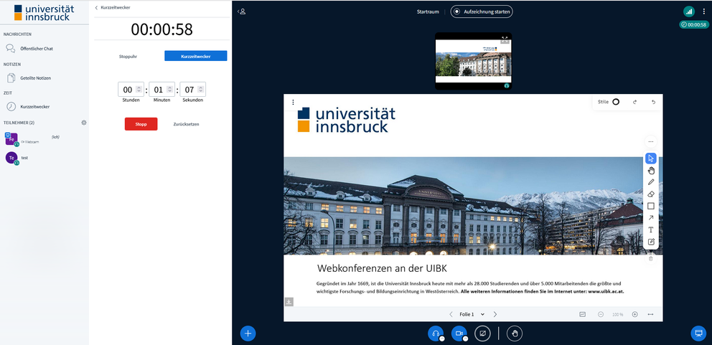
Task: Toggle webcam sharing button
Action: pos(459,334)
